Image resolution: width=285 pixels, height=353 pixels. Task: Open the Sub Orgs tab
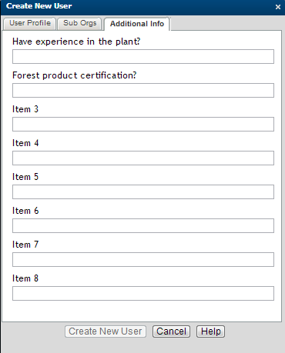click(80, 23)
